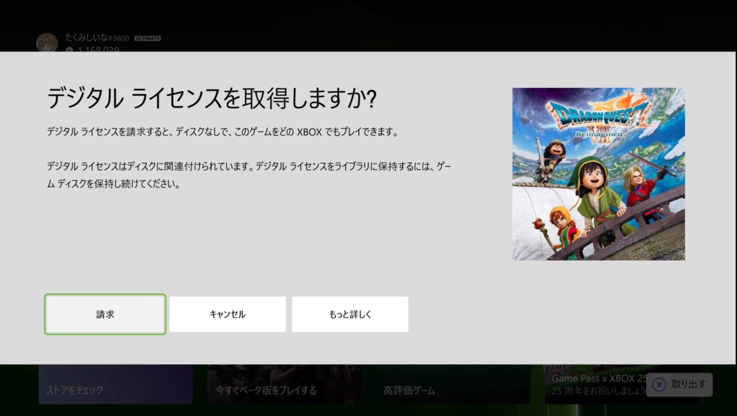This screenshot has width=737, height=416.
Task: Click the user profile avatar
Action: [x=47, y=42]
